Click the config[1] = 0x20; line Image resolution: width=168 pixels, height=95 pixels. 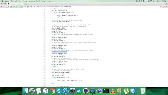click(57, 63)
